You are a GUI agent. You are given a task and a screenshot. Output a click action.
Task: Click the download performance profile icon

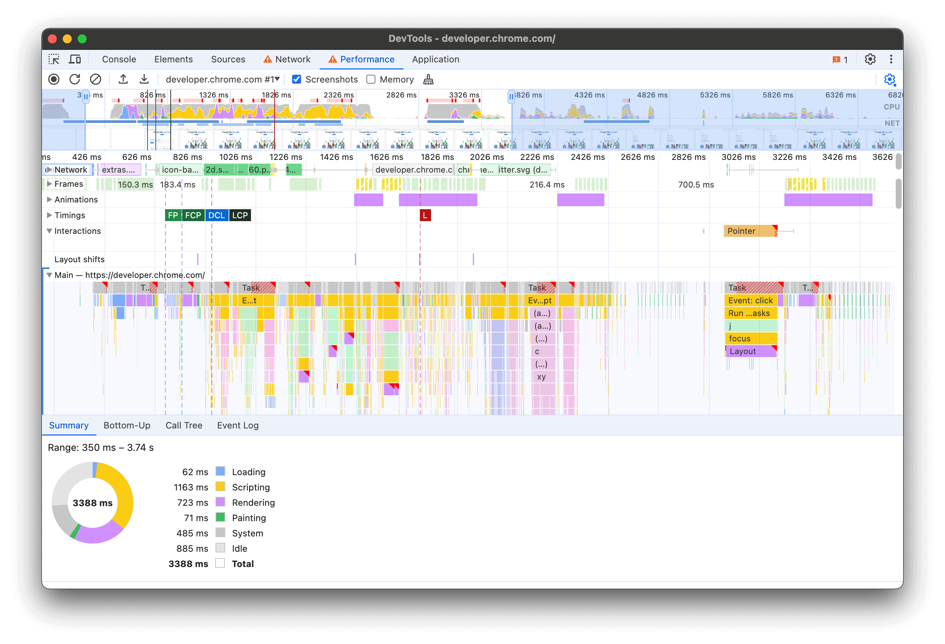coord(142,79)
